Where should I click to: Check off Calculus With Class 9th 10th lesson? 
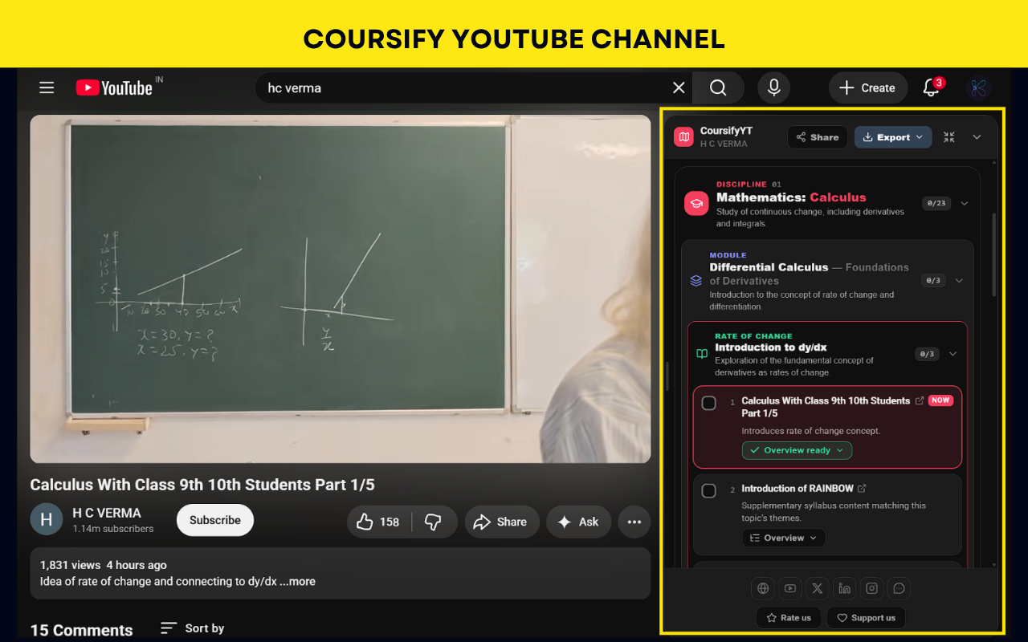(x=709, y=403)
